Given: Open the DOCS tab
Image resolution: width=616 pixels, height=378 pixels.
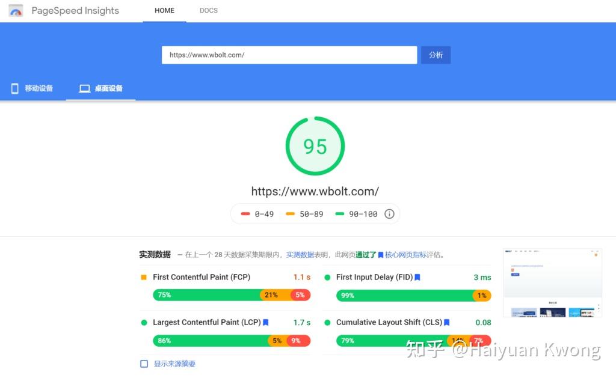Looking at the screenshot, I should coord(209,11).
